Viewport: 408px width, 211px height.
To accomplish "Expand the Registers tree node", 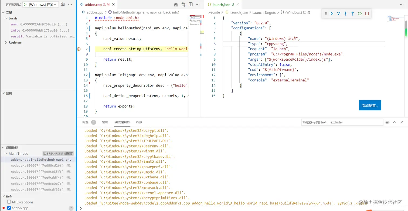I will 6,43.
